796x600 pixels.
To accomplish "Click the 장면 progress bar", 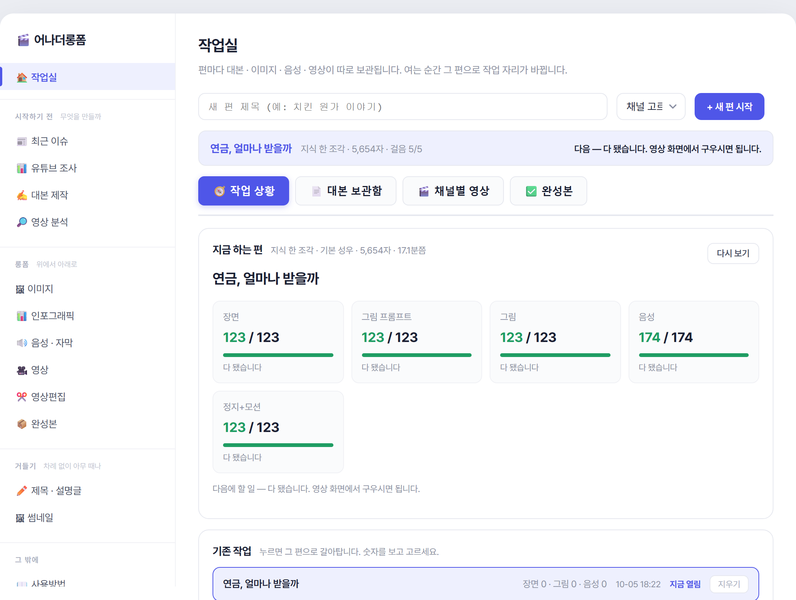I will click(278, 355).
